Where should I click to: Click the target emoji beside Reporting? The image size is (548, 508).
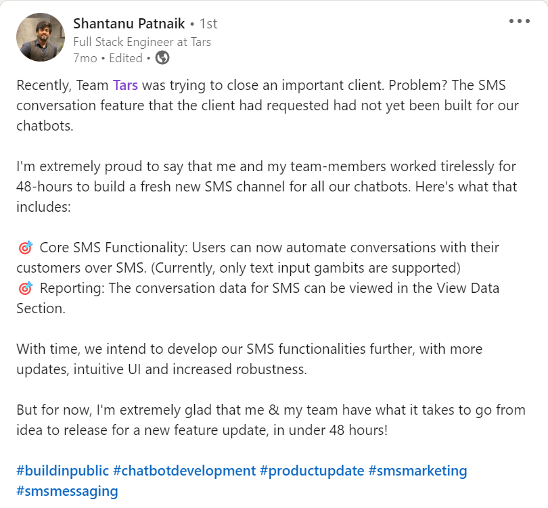(25, 289)
